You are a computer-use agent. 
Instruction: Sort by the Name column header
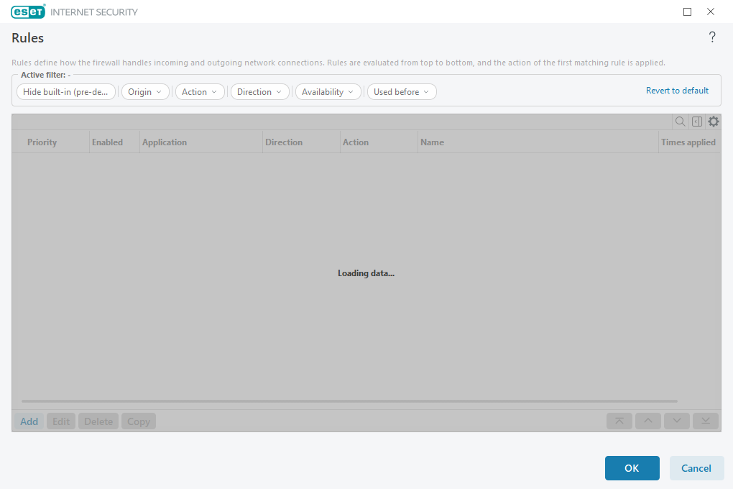click(x=538, y=142)
